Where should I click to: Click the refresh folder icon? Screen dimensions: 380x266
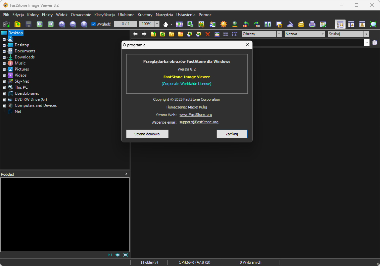click(x=162, y=34)
